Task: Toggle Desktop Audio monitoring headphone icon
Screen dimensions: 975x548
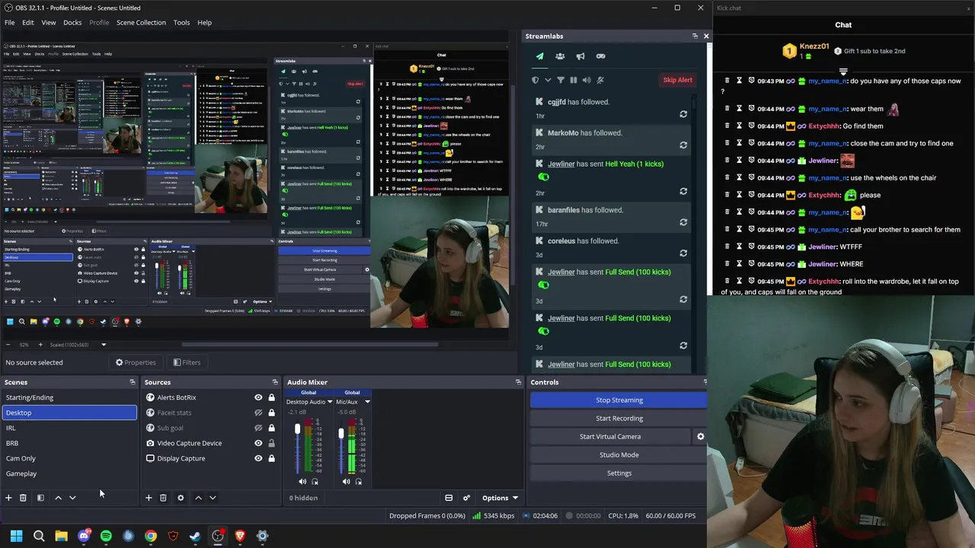Action: [x=315, y=482]
